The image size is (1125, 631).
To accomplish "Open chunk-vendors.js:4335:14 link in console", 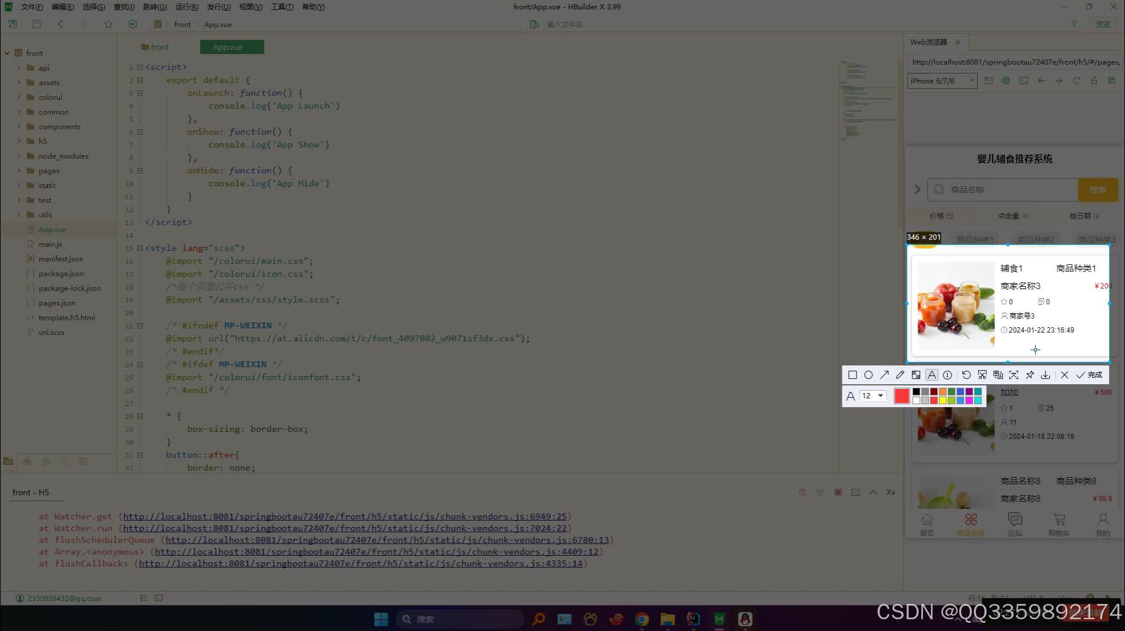I will click(x=361, y=563).
